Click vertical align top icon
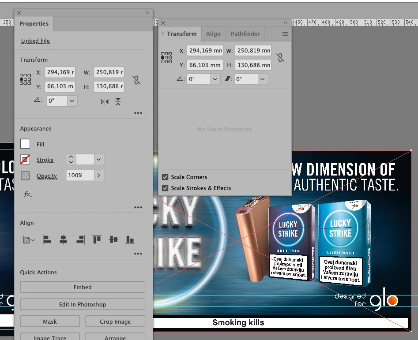 pyautogui.click(x=97, y=239)
